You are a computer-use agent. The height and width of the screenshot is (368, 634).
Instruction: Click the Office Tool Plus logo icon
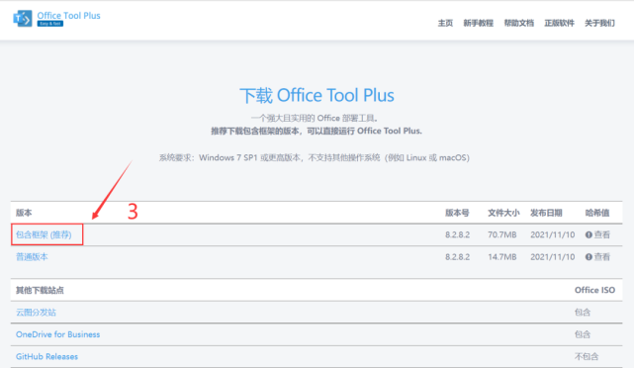pyautogui.click(x=22, y=19)
